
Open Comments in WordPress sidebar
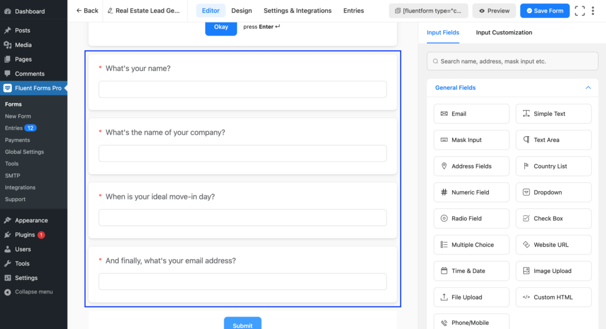[34, 73]
